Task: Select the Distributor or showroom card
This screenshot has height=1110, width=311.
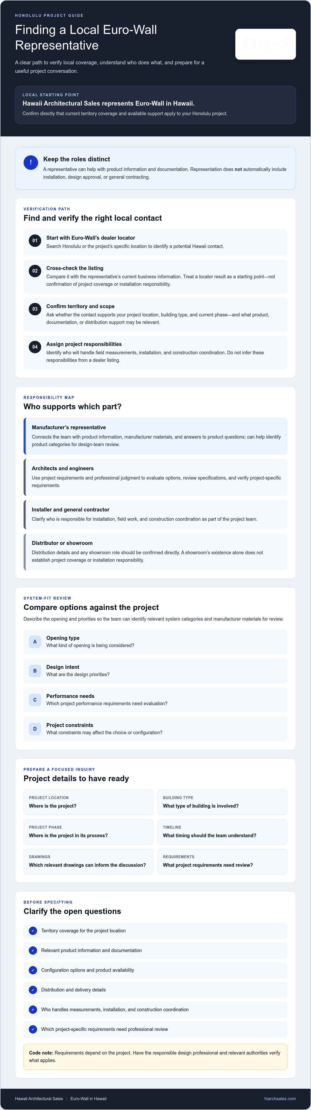Action: [155, 552]
